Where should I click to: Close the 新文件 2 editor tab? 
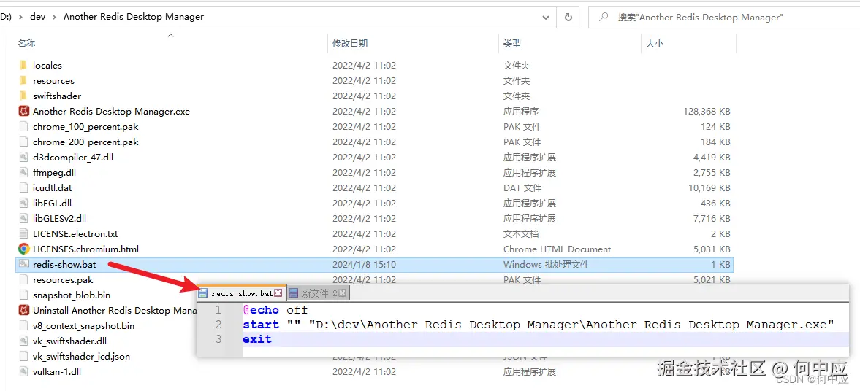coord(342,293)
